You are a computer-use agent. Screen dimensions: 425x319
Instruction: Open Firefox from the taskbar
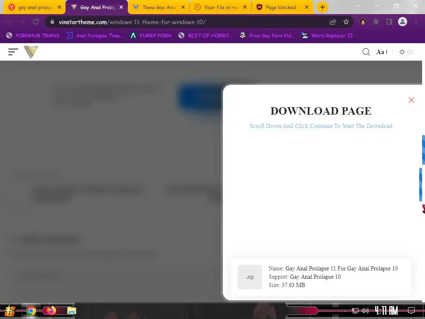click(x=51, y=310)
